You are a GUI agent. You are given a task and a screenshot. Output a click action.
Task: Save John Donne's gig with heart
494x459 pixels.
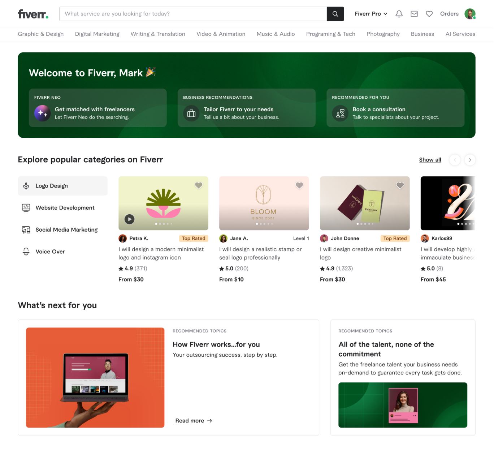[x=400, y=185]
